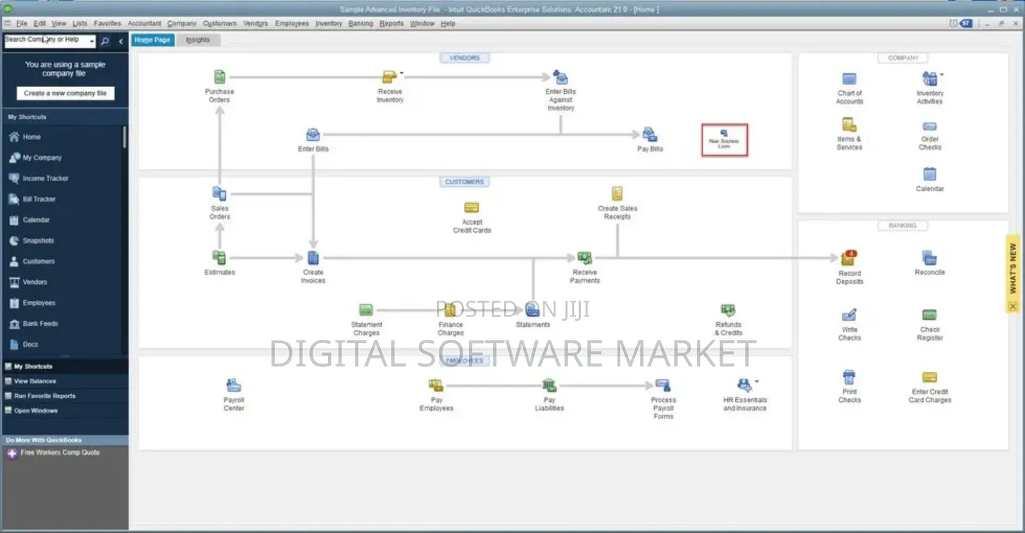Image resolution: width=1025 pixels, height=533 pixels.
Task: Switch to the Insights tab
Action: coord(198,40)
